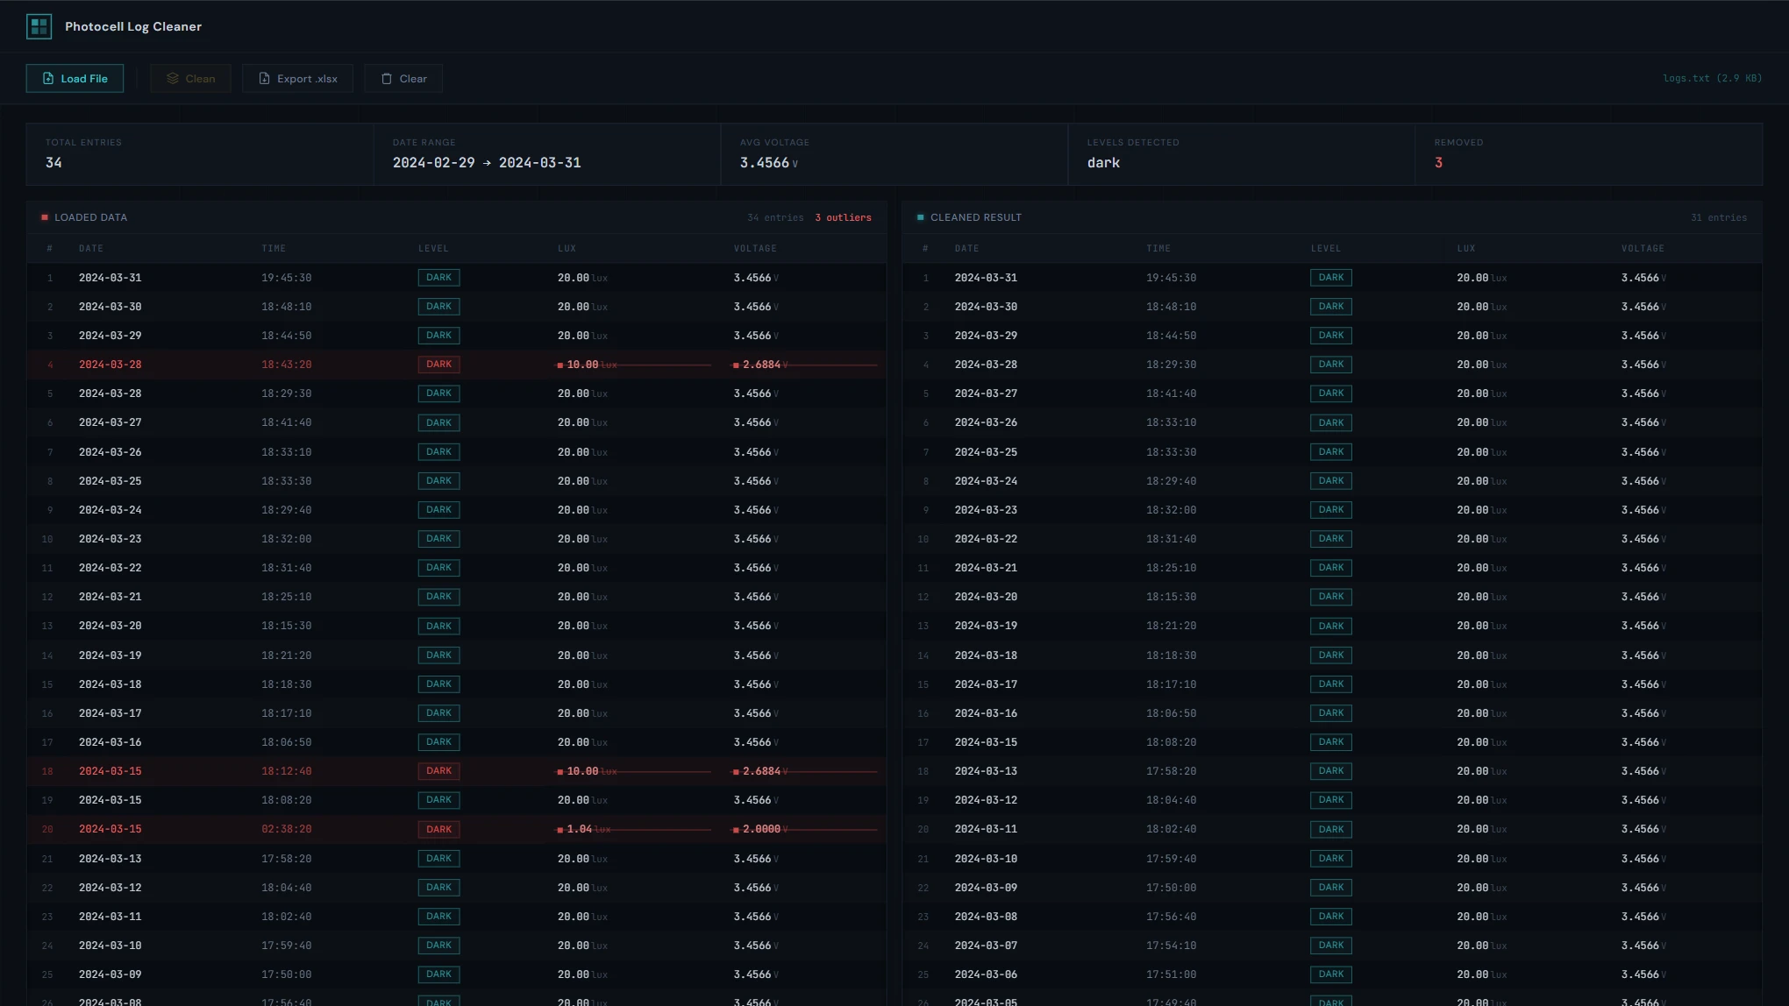Click the Photocell Log Cleaner app logo
Screen dimensions: 1789x1006
click(x=39, y=26)
